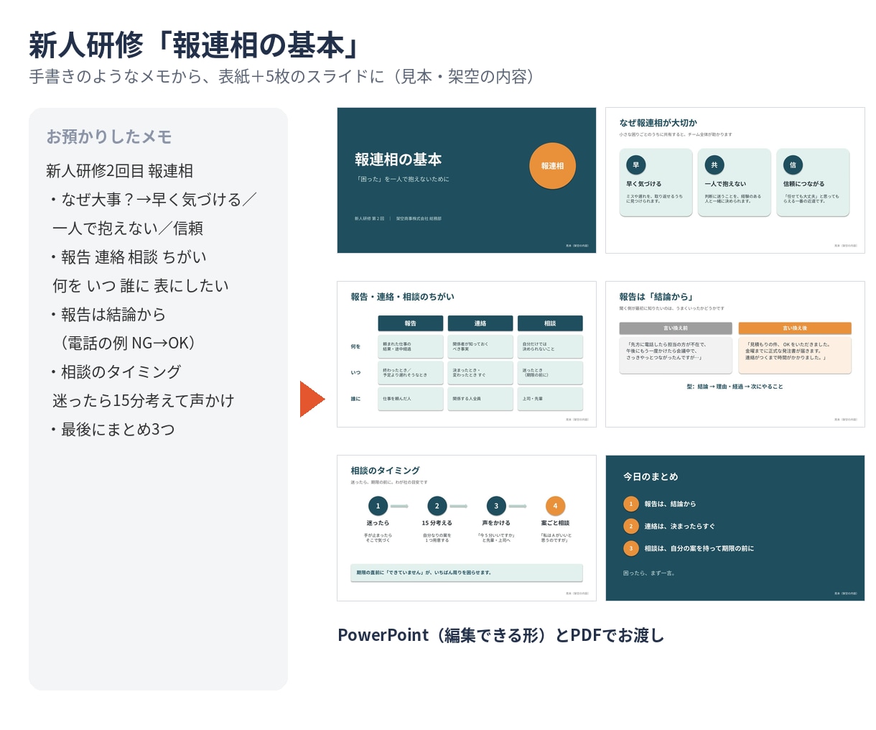This screenshot has height=730, width=876.
Task: Click the 先方に電話したら quote box
Action: pyautogui.click(x=676, y=355)
